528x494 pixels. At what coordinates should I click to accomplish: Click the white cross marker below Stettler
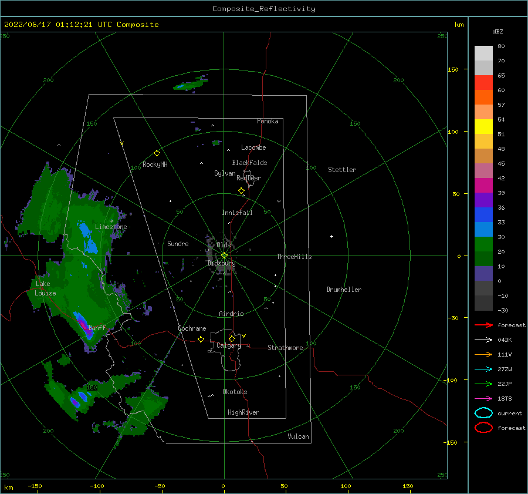331,236
